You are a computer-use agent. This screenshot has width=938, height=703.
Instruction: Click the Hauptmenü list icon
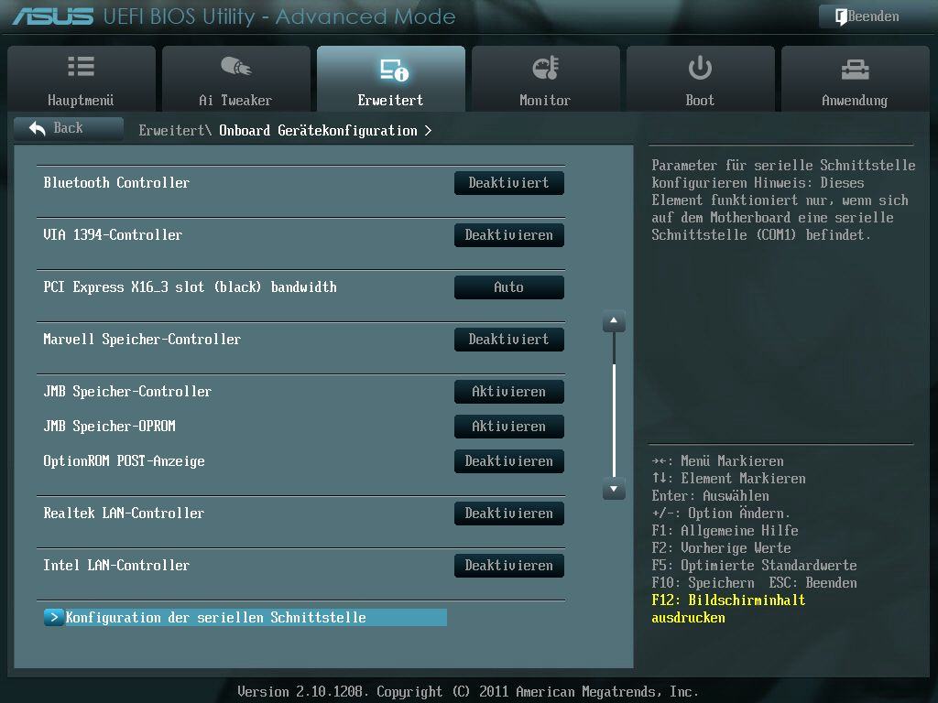[81, 66]
